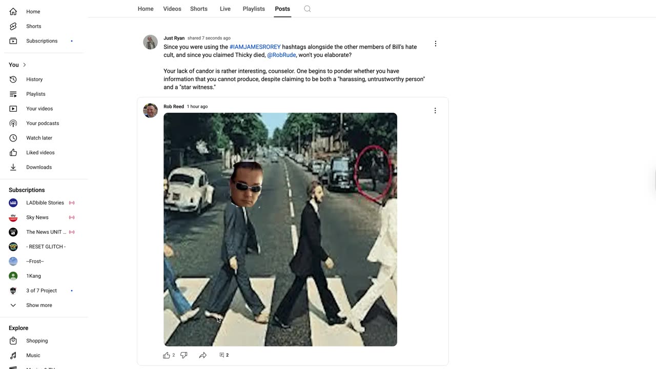Click The News UNIT live indicator
Viewport: 656px width, 369px height.
point(72,232)
